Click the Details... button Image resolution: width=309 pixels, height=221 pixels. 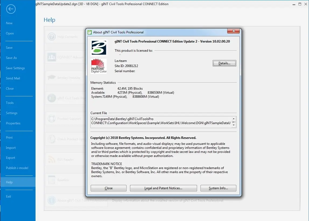click(x=224, y=63)
